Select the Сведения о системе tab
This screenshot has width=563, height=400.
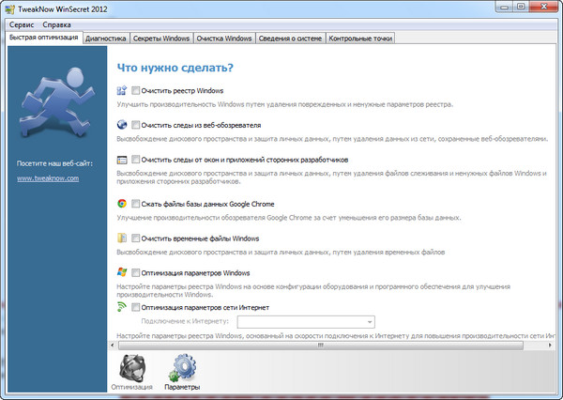tap(290, 38)
